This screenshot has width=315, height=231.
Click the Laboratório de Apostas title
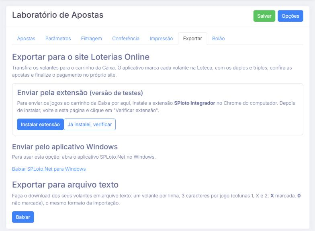pos(58,15)
